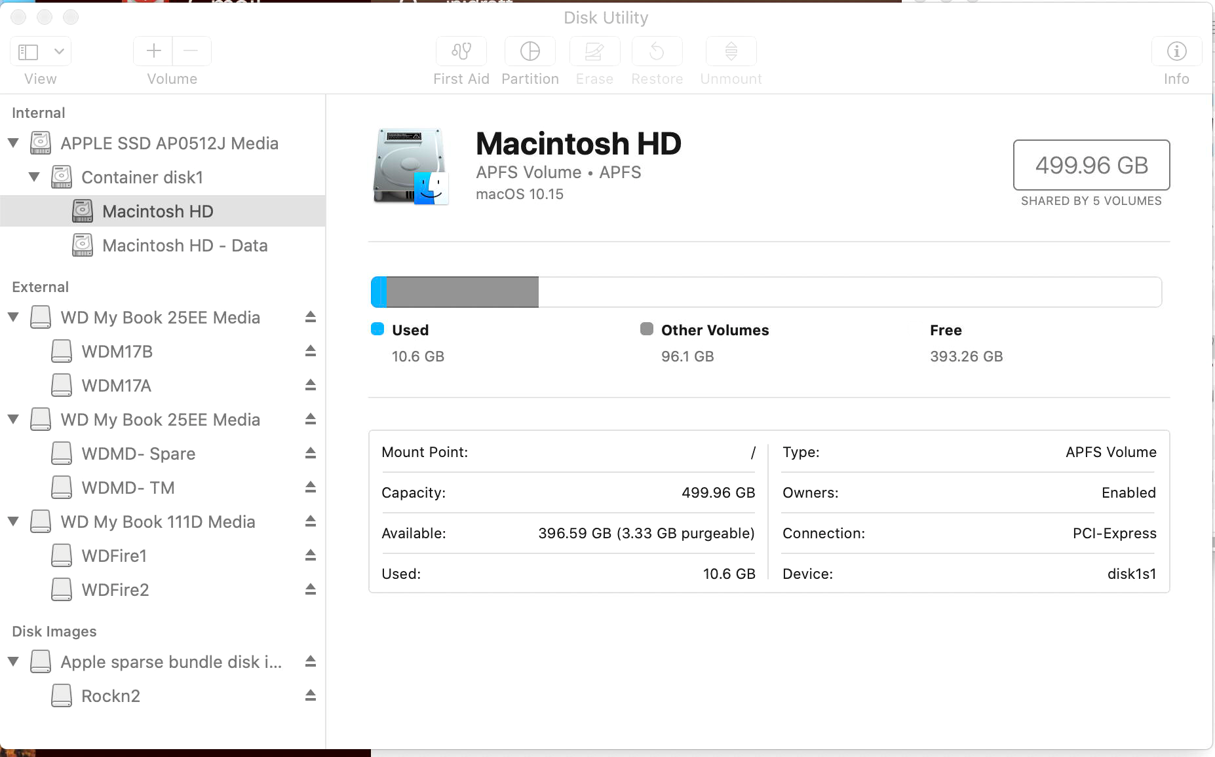This screenshot has width=1215, height=757.
Task: Click the Restore toolbar icon
Action: click(657, 51)
